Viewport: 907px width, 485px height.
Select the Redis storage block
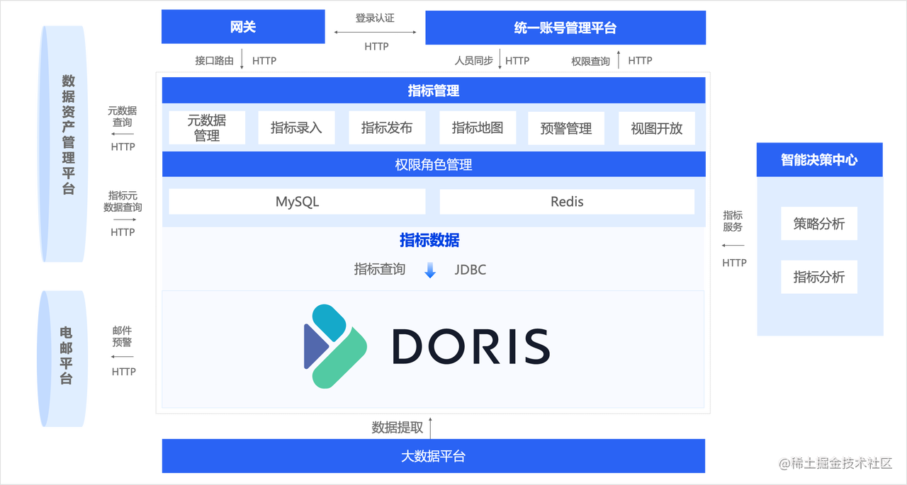566,201
